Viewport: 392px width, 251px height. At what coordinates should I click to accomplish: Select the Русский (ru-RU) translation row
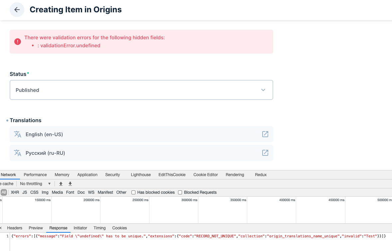[x=141, y=153]
